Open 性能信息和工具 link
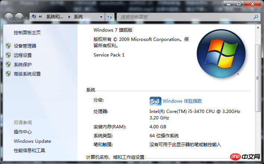Screen dimensions: 264x164 (x=29, y=151)
